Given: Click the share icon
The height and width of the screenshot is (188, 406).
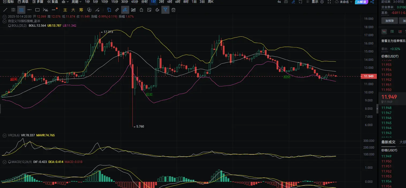Looking at the screenshot, I should coord(372,2).
